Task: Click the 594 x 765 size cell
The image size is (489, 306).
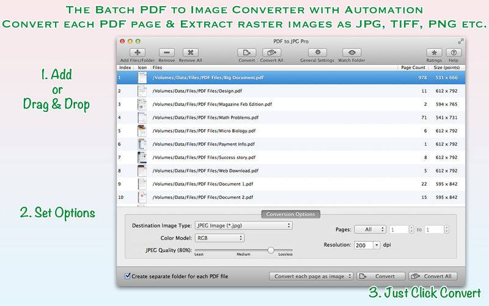Action: (x=447, y=104)
